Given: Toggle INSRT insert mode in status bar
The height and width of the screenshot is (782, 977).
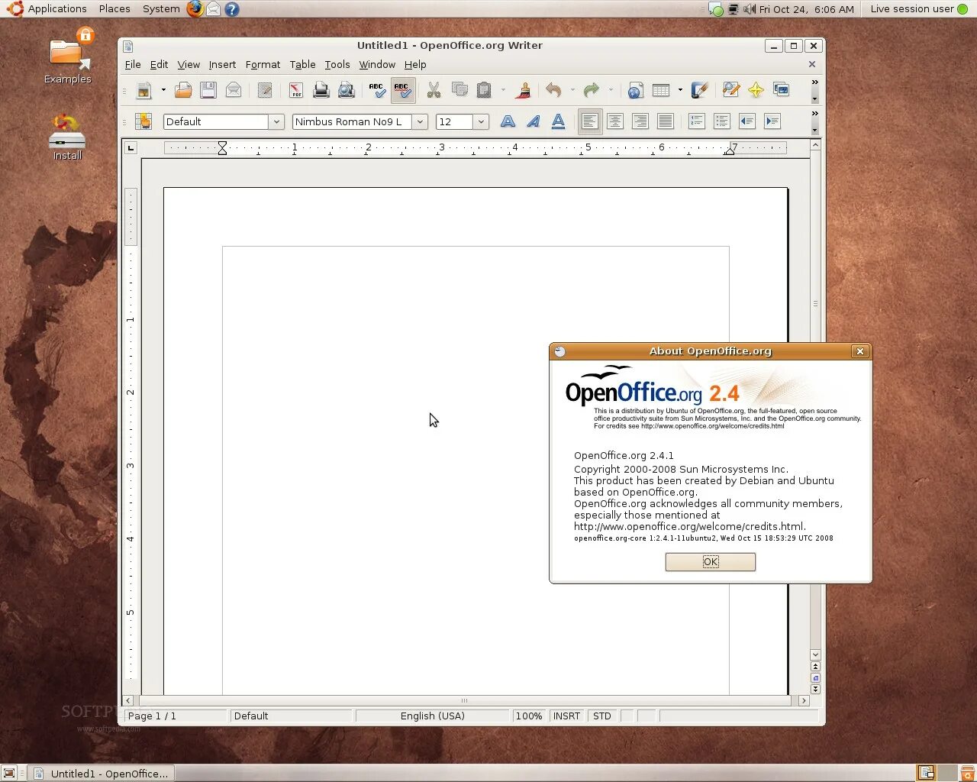Looking at the screenshot, I should point(566,716).
